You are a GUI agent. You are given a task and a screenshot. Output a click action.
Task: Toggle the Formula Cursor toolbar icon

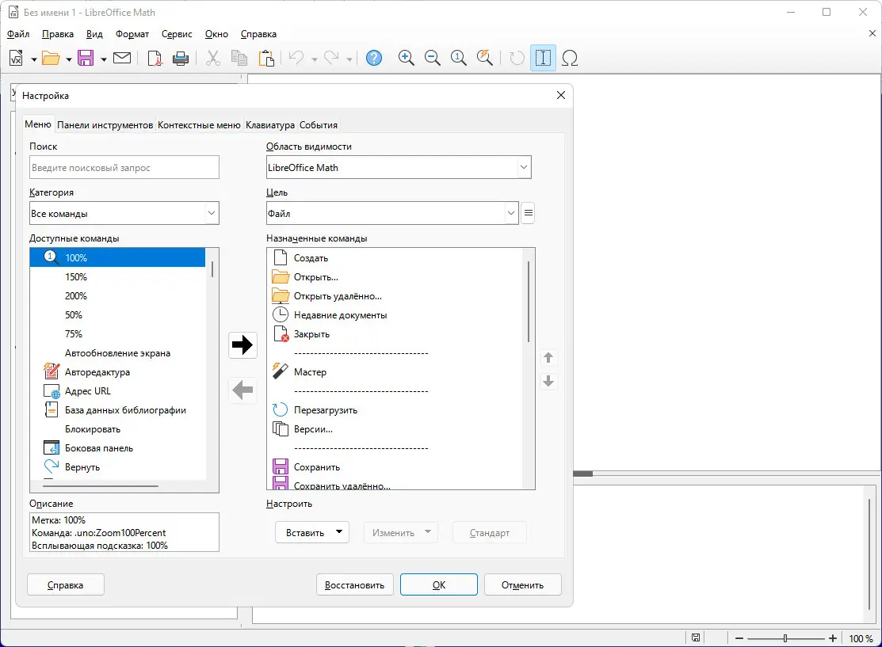[x=543, y=57]
